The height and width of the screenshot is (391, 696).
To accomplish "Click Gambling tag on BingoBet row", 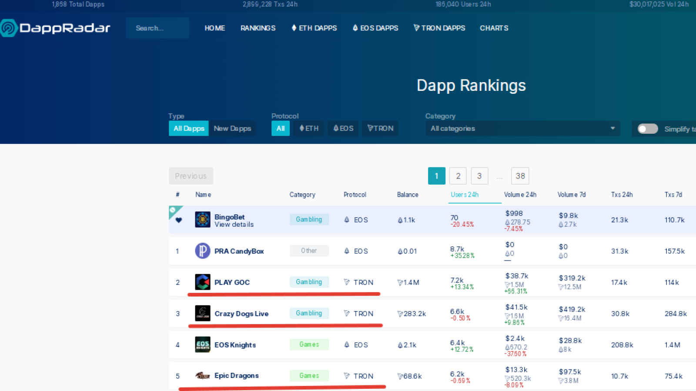I will 309,219.
